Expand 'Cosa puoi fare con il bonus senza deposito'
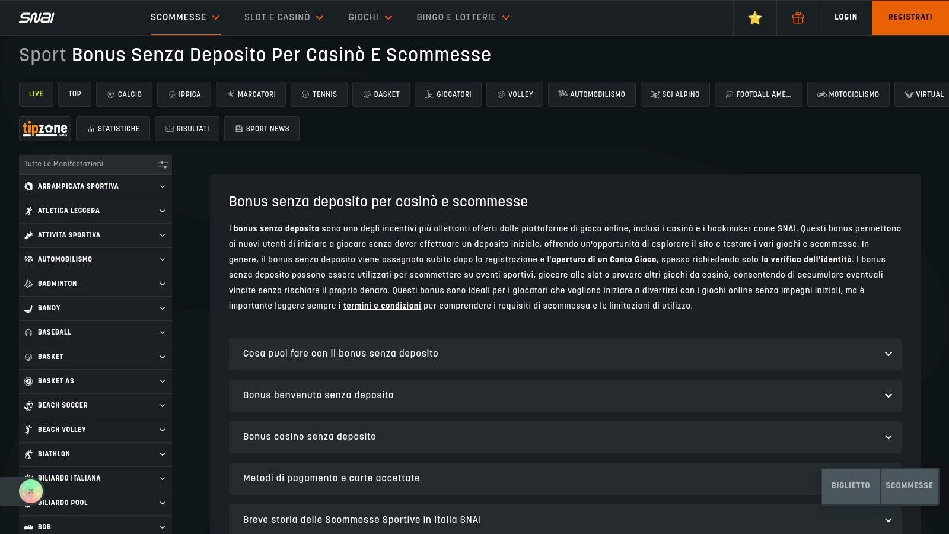The width and height of the screenshot is (949, 534). tap(565, 354)
